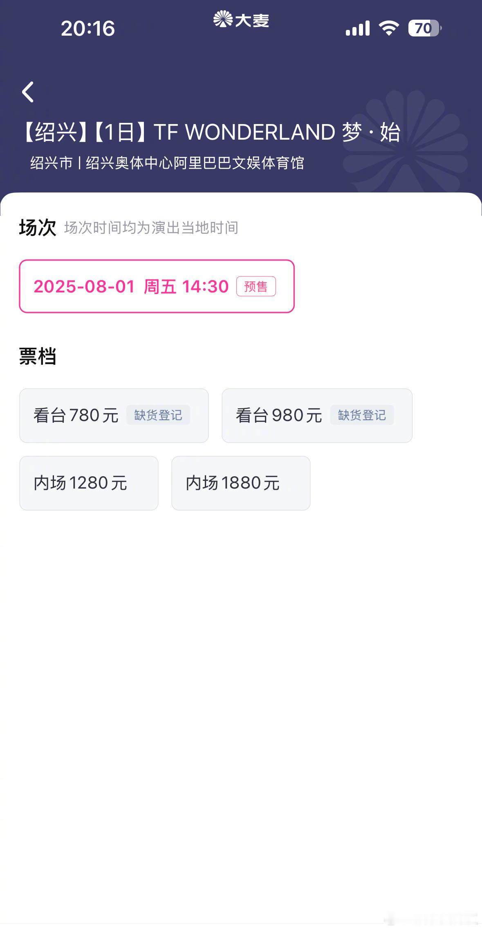The width and height of the screenshot is (482, 930).
Task: Tap the back arrow icon
Action: pyautogui.click(x=28, y=92)
